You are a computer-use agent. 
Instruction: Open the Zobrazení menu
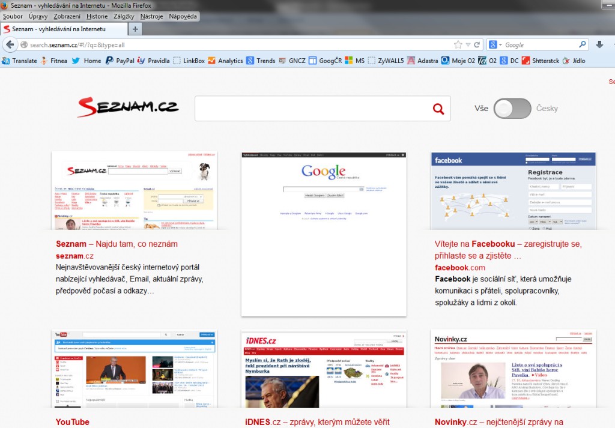[x=67, y=16]
